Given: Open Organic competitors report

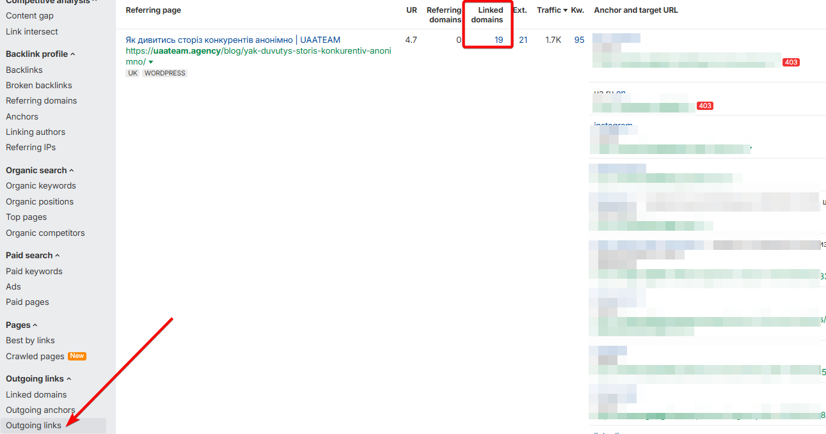Looking at the screenshot, I should click(45, 233).
